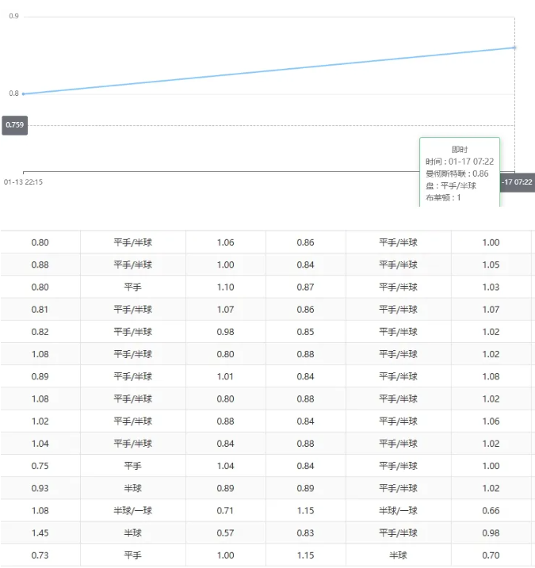Click the 0.759 y-axis value marker

click(x=14, y=125)
